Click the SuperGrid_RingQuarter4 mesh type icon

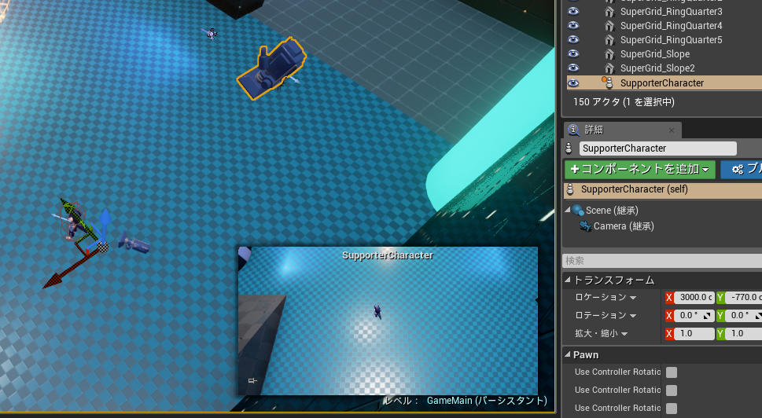coord(609,25)
